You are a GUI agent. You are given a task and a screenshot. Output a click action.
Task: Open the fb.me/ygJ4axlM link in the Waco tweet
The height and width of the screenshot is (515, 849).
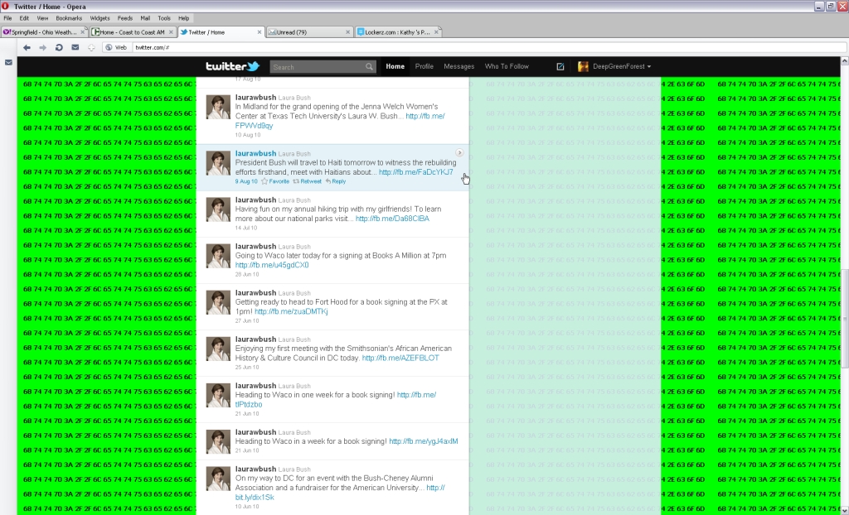click(x=424, y=441)
